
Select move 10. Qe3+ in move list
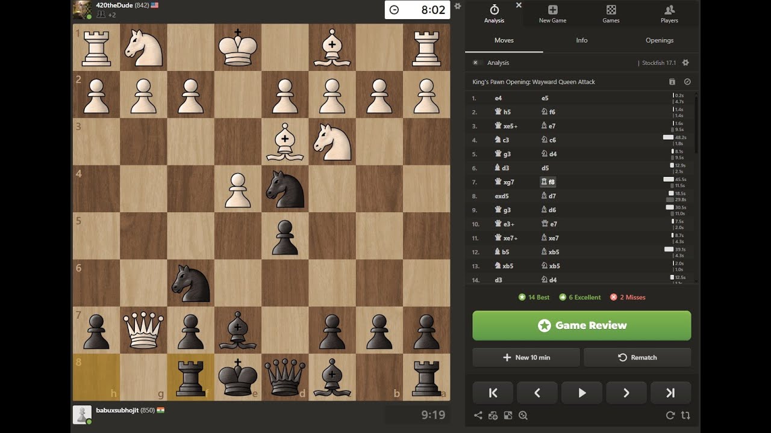point(504,224)
